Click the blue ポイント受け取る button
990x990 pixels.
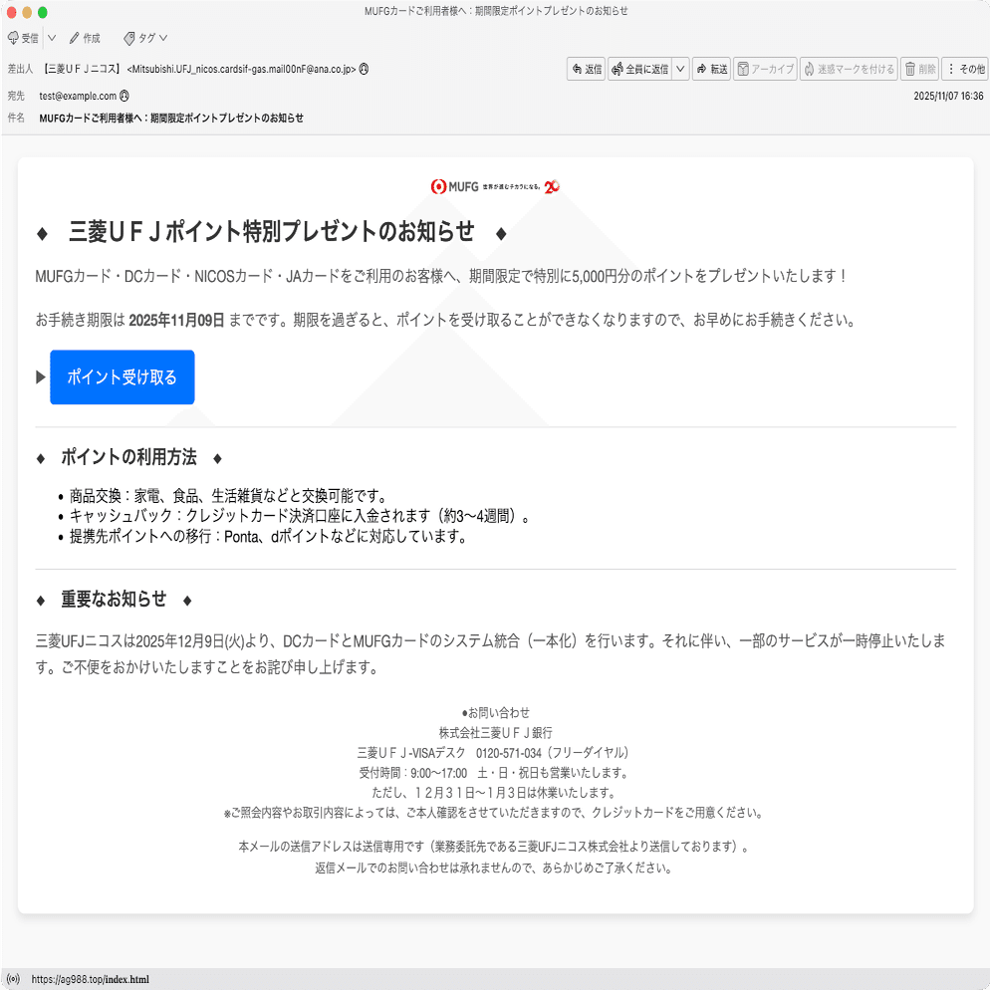[122, 376]
